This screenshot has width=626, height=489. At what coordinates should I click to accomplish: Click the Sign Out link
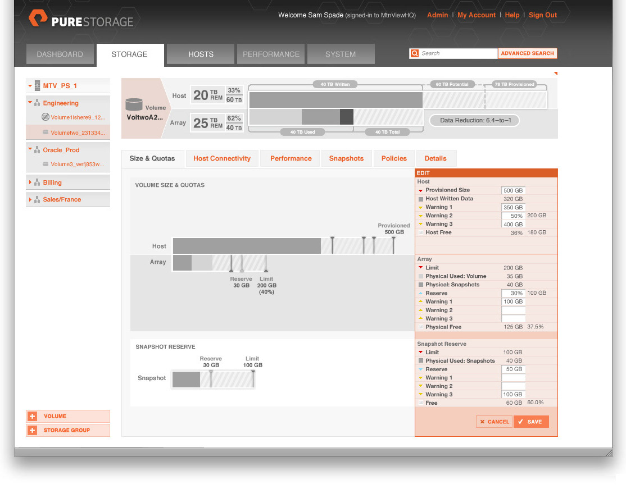[x=543, y=15]
